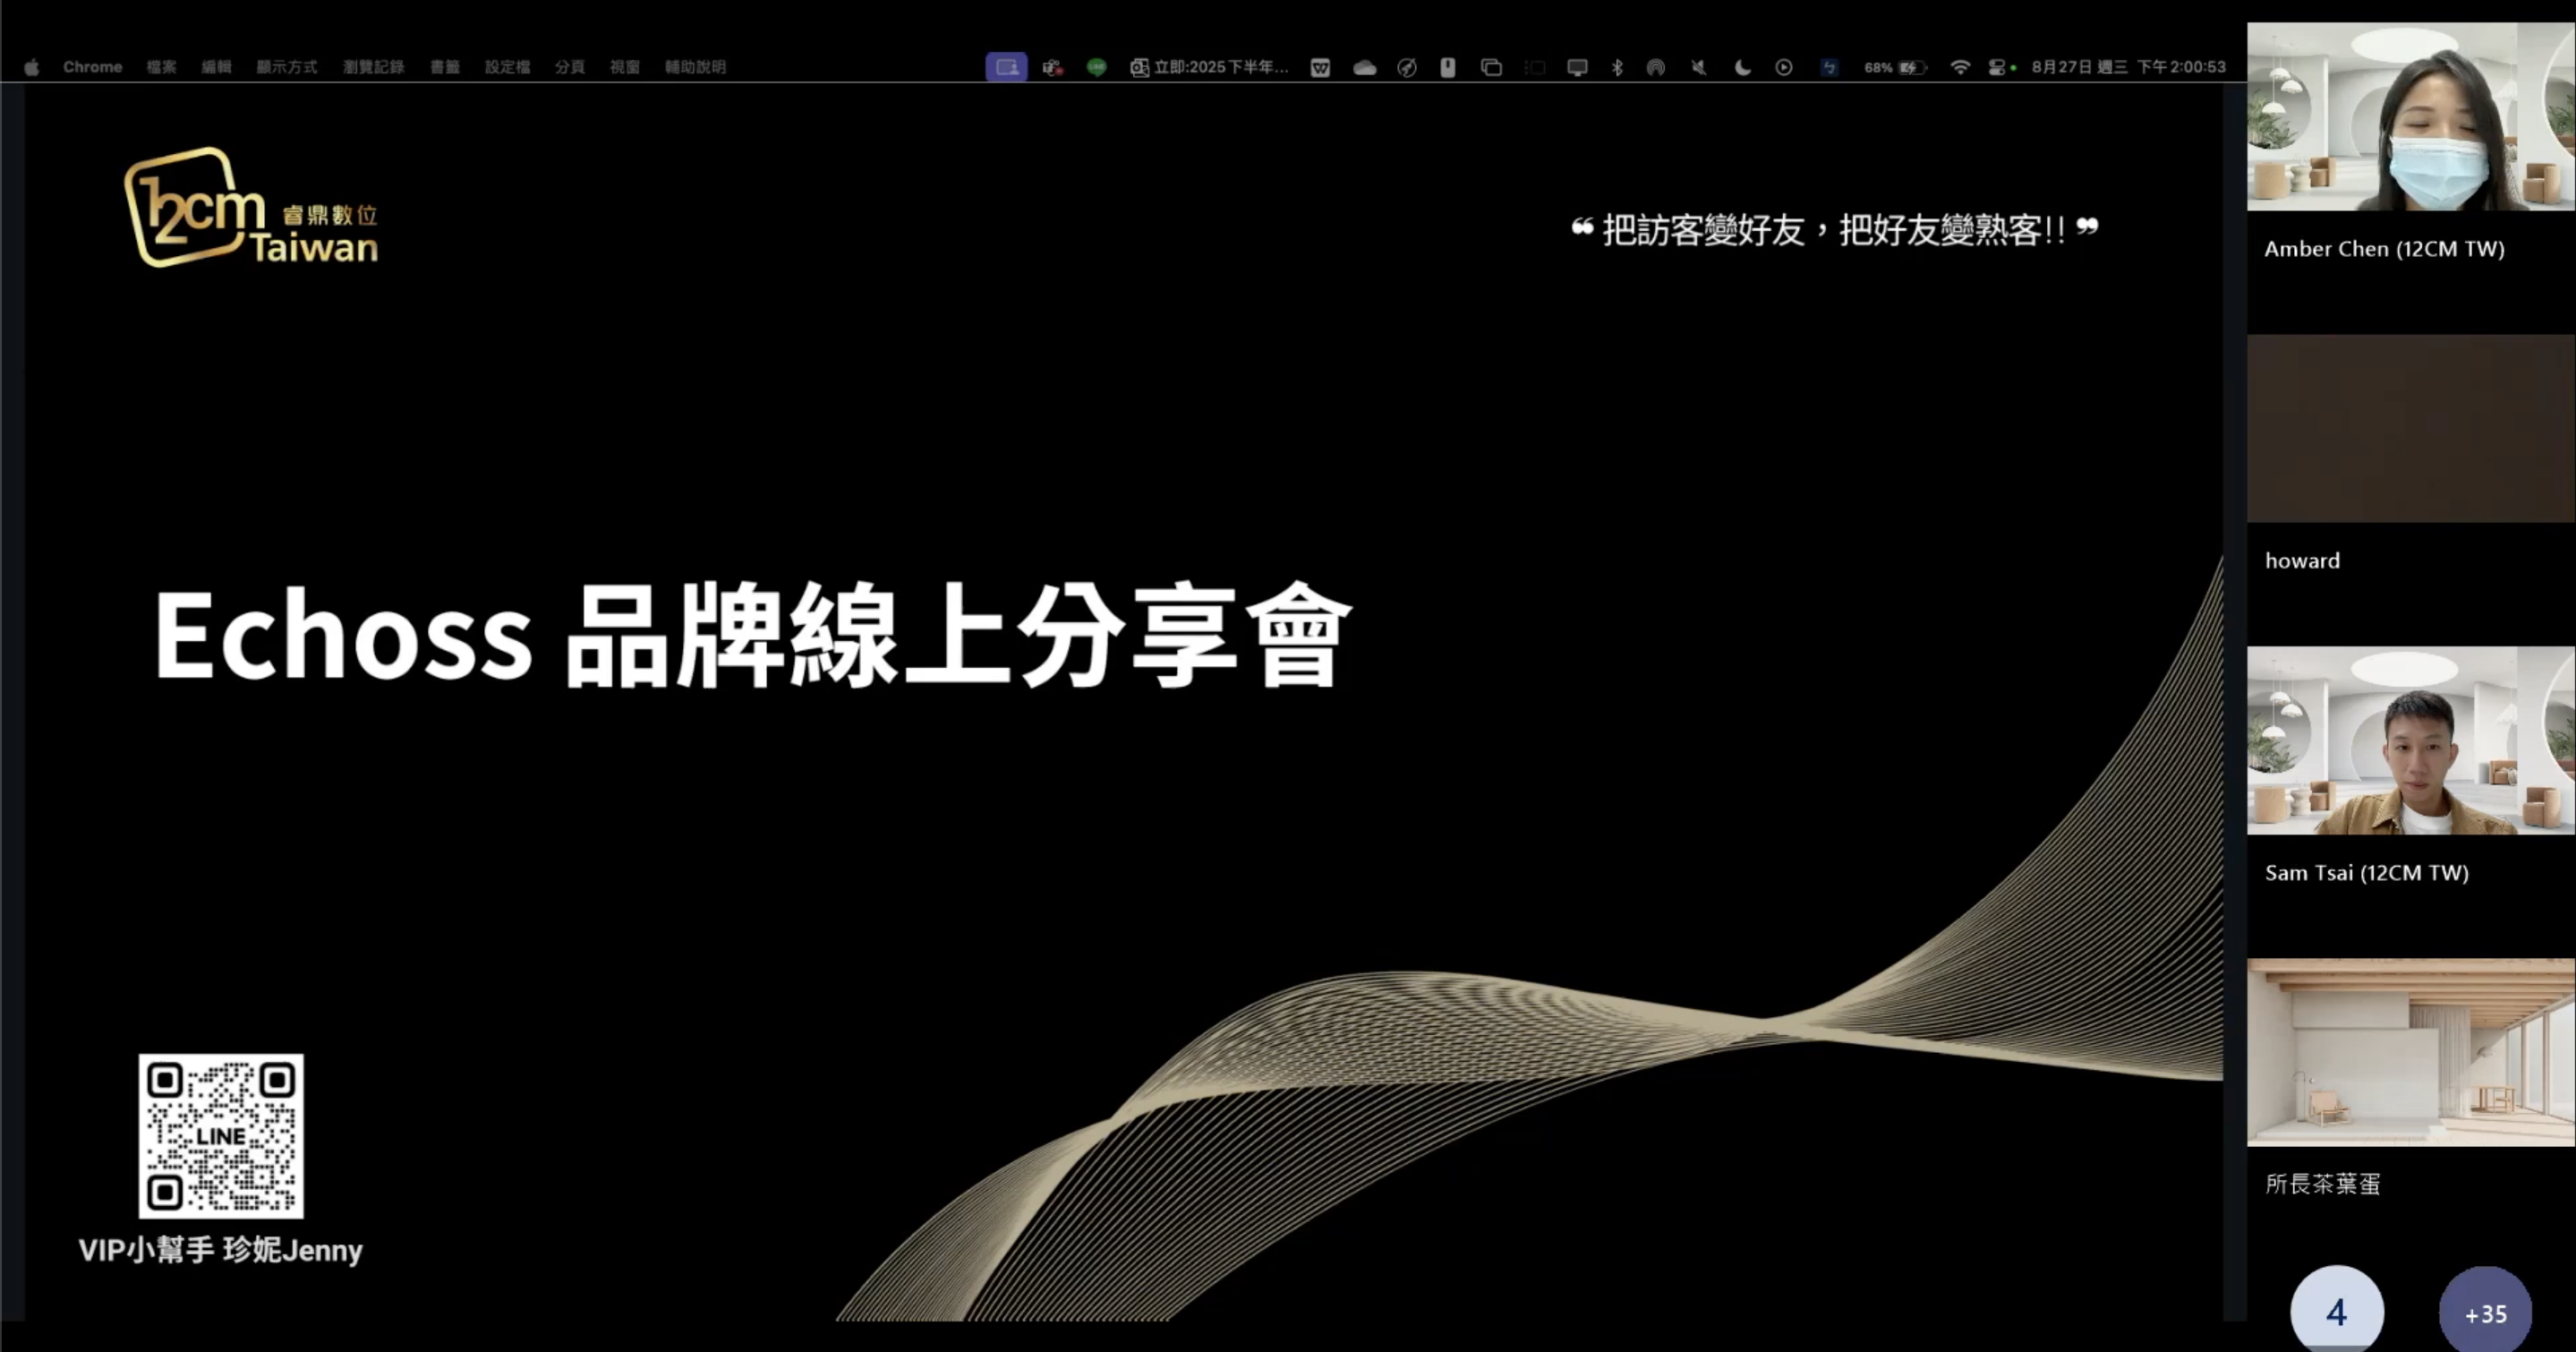Open the 顯示方式 menu
The height and width of the screenshot is (1352, 2576).
point(286,67)
